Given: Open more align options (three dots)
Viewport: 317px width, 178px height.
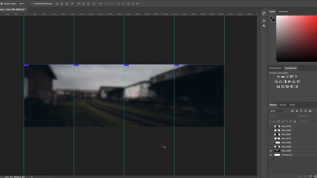Looking at the screenshot, I should coord(101,3).
